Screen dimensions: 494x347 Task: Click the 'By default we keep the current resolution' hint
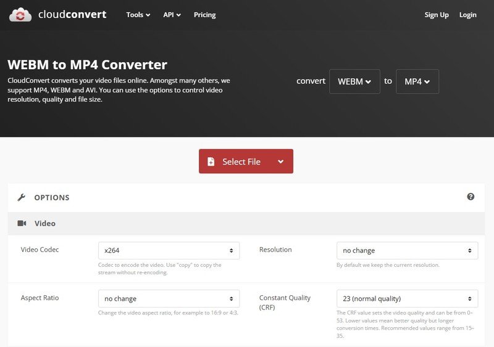pos(388,265)
